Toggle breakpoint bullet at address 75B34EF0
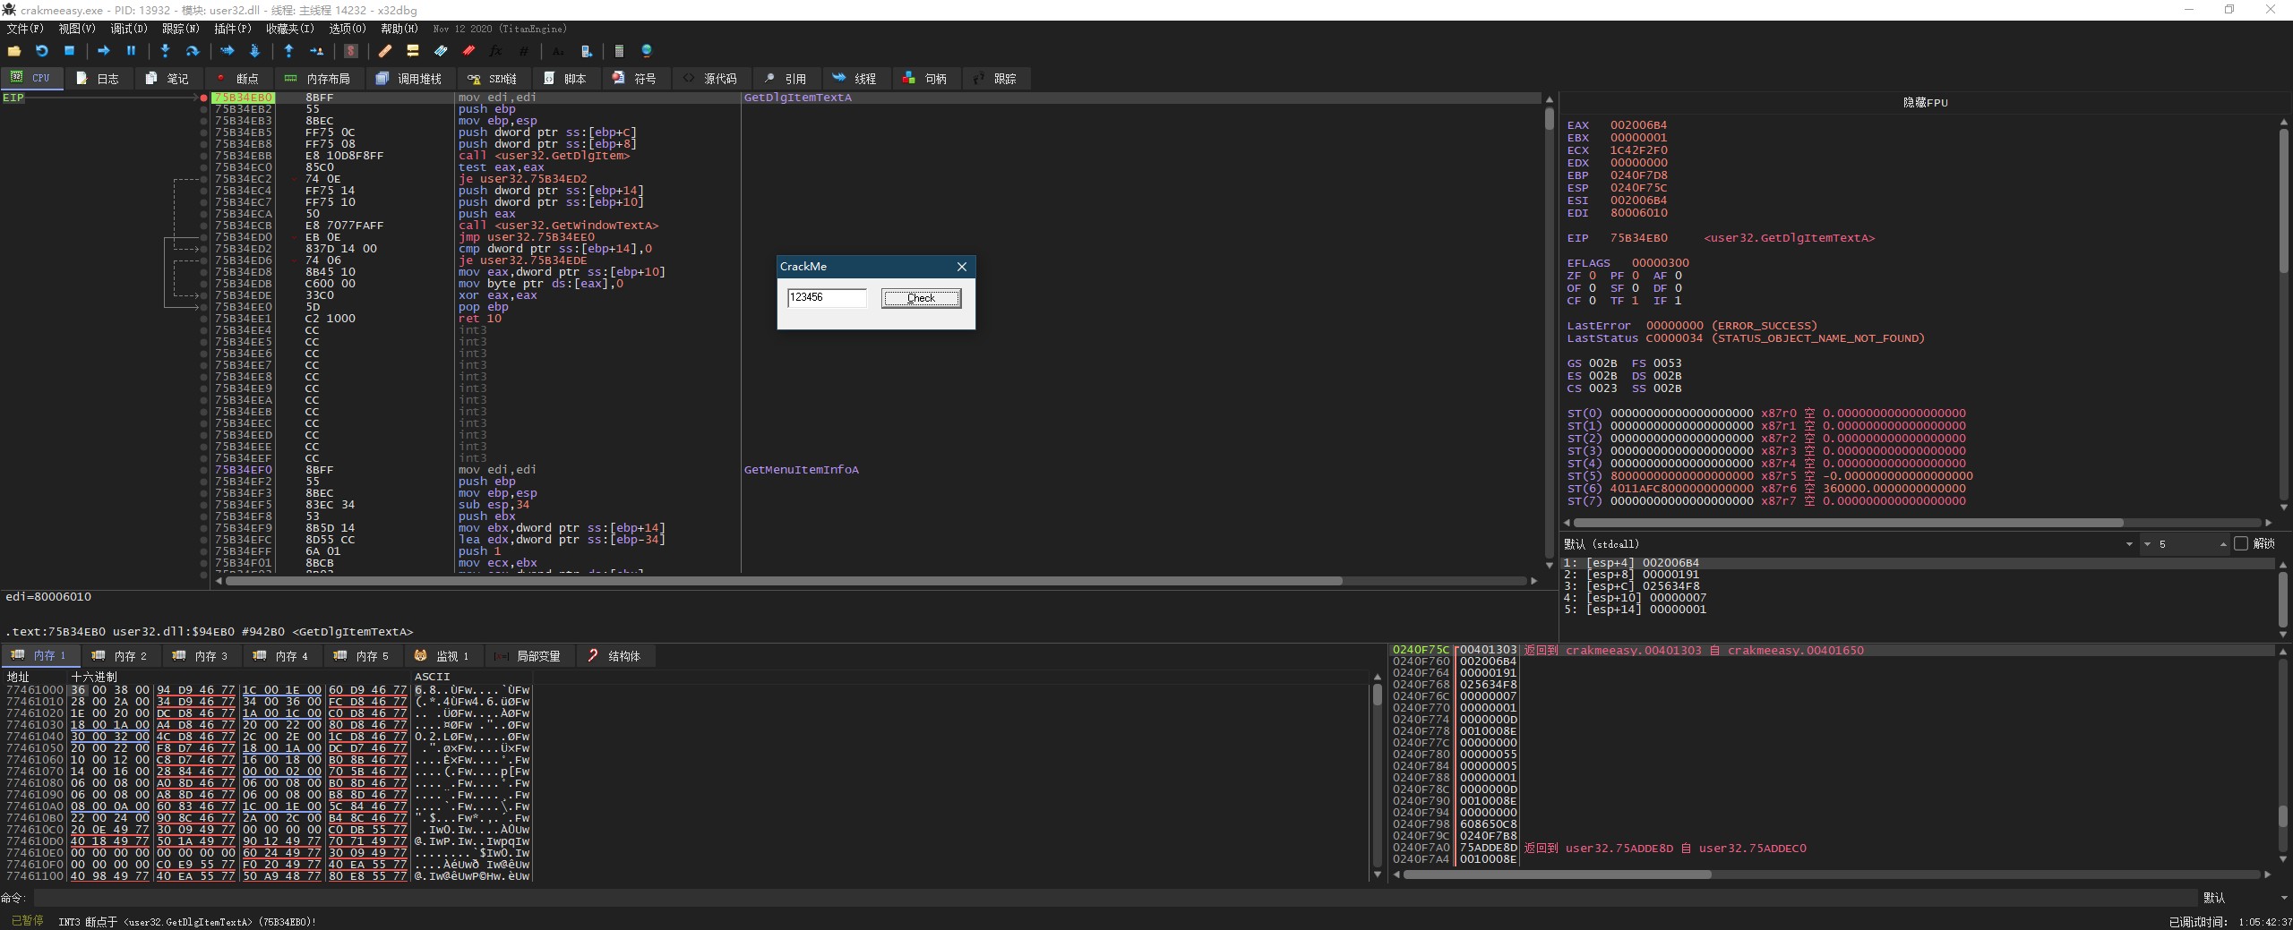 pyautogui.click(x=204, y=470)
